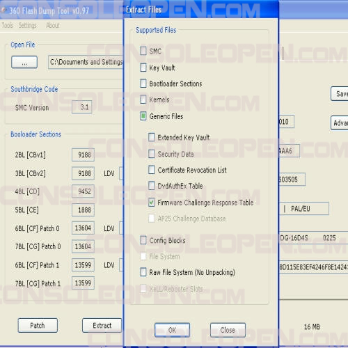Click the browse '...' button under Open File

click(24, 62)
